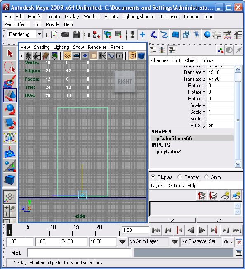
Task: Create a new scene file
Action: coord(54,35)
